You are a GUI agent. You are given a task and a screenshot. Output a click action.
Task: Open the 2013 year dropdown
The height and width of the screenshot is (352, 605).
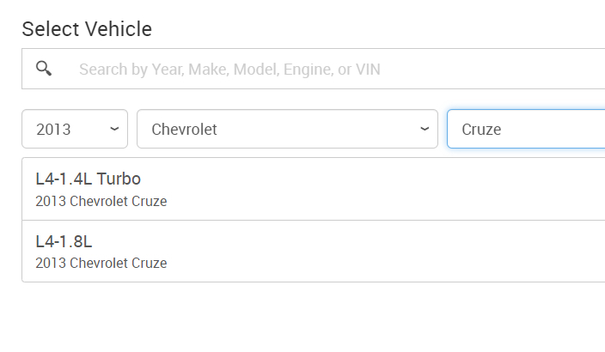(x=75, y=129)
